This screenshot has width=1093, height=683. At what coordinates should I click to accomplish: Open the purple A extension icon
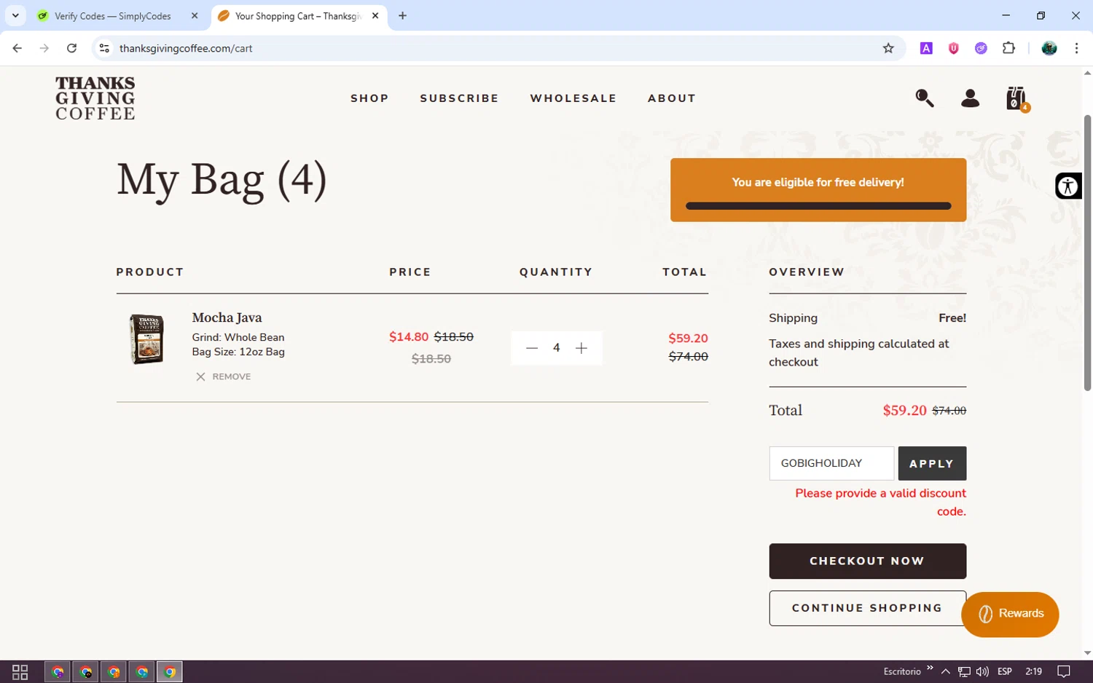(926, 48)
